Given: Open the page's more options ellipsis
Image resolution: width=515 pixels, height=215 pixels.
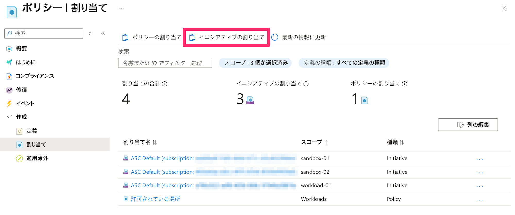Looking at the screenshot, I should [x=121, y=8].
